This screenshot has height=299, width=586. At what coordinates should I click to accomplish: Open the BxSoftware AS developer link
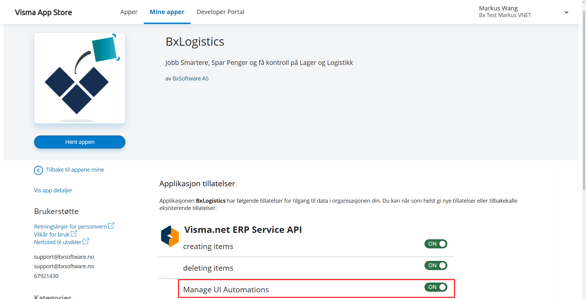(191, 79)
